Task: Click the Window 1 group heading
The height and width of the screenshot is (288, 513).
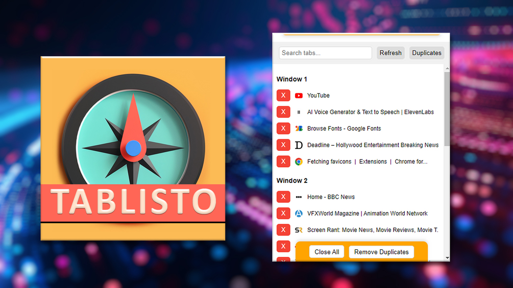Action: pyautogui.click(x=292, y=79)
